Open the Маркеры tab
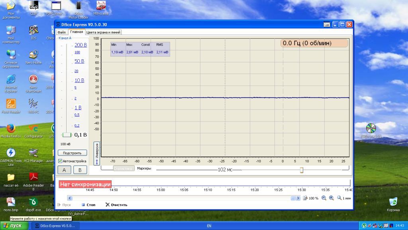This screenshot has height=230, width=408. (x=144, y=168)
